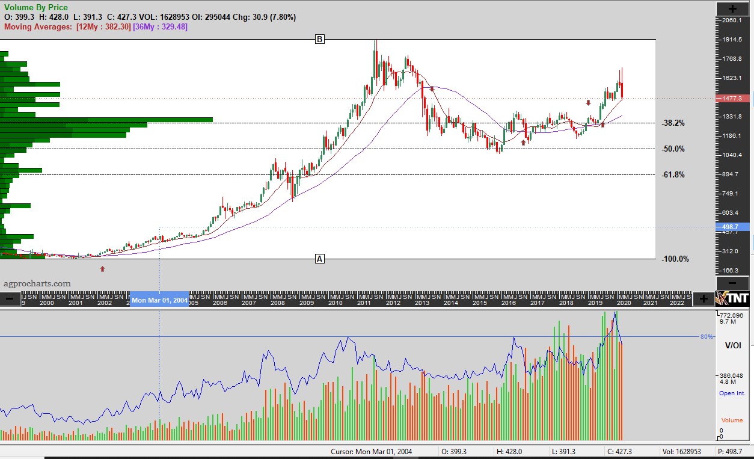The image size is (754, 459).
Task: Select Fibonacci anchor point B
Action: point(320,39)
